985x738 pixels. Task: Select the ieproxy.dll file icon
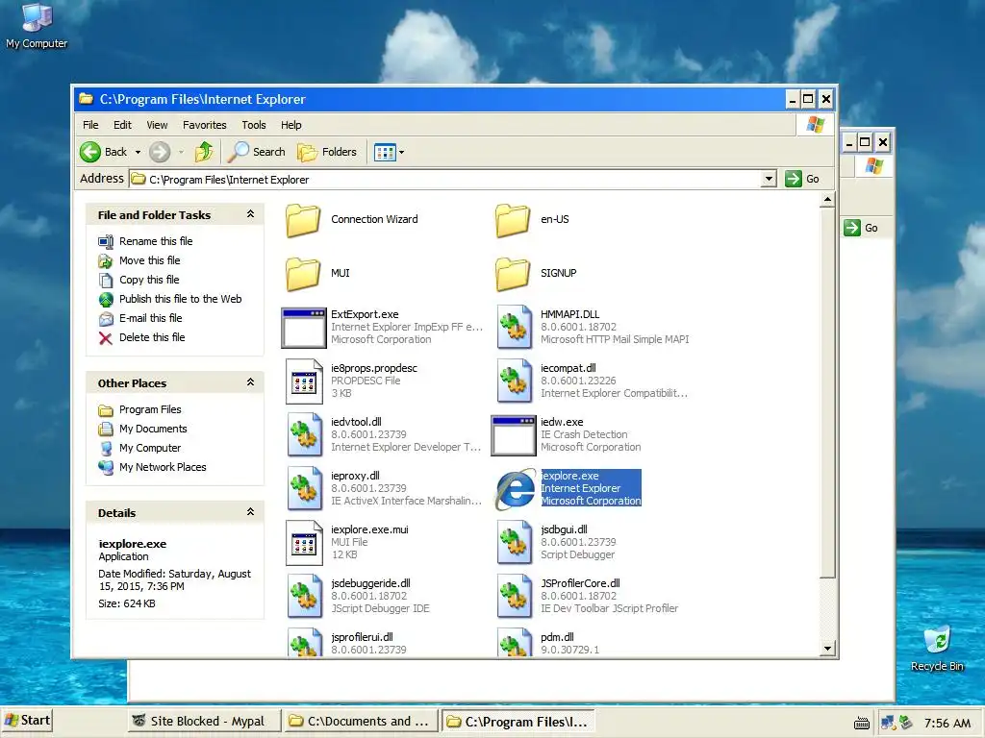[305, 489]
